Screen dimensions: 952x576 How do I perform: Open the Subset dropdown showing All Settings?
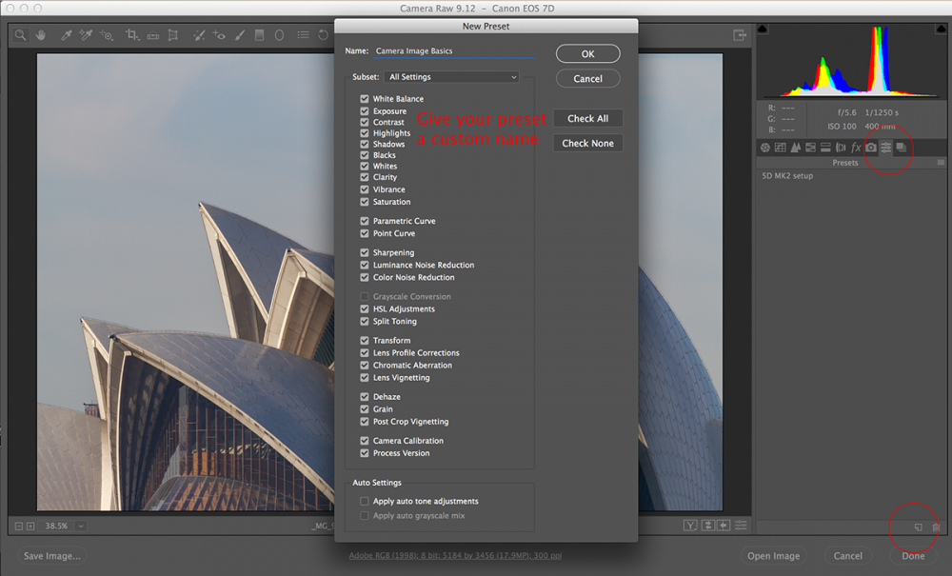[452, 76]
